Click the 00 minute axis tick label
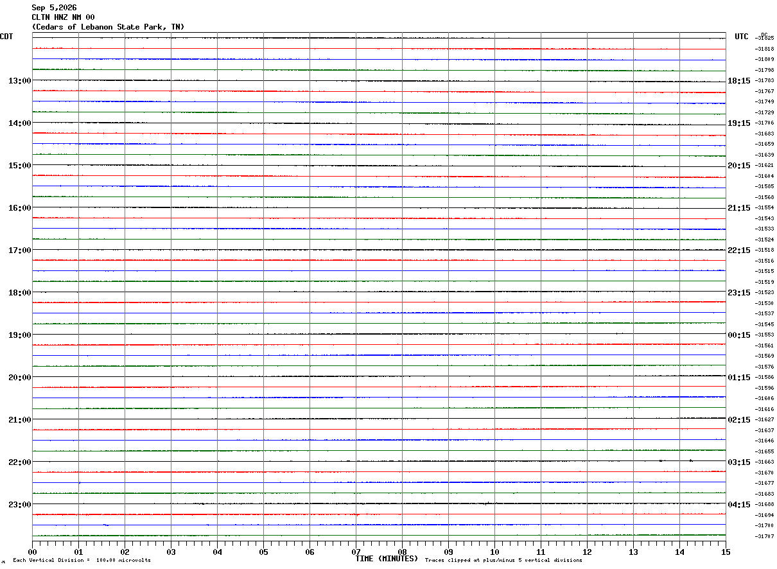777x569 pixels. (32, 552)
